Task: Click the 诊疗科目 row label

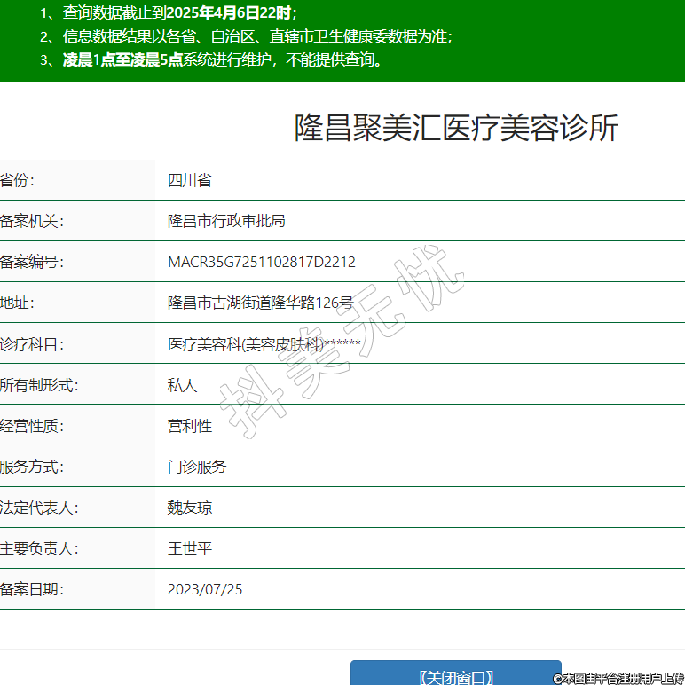Action: pos(31,344)
